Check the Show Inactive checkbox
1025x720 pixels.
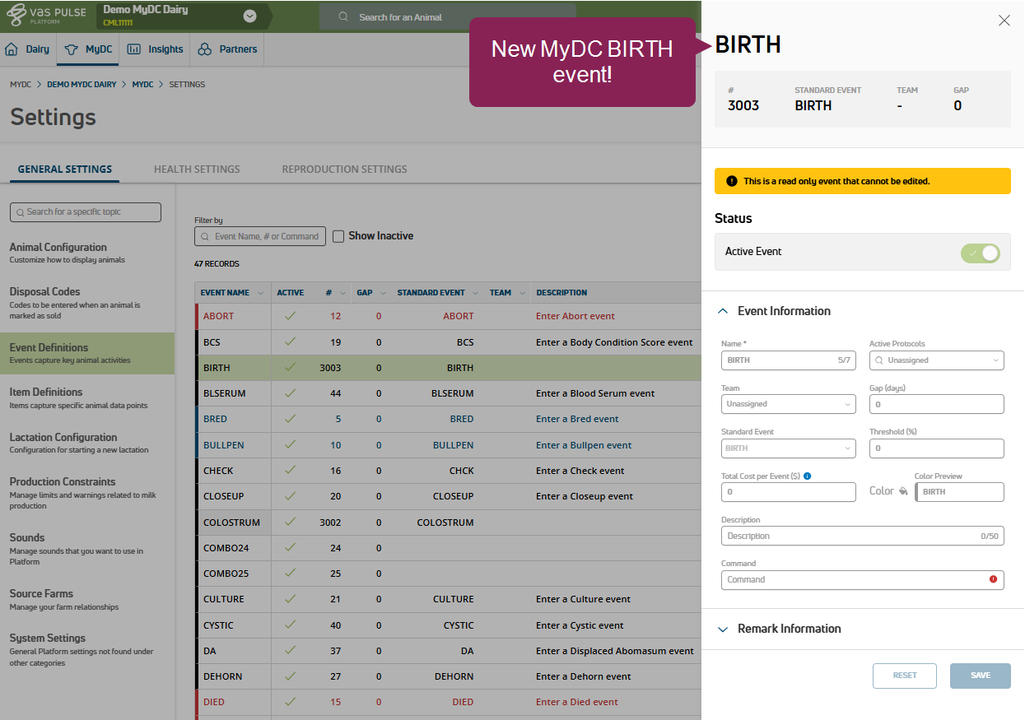pyautogui.click(x=338, y=236)
